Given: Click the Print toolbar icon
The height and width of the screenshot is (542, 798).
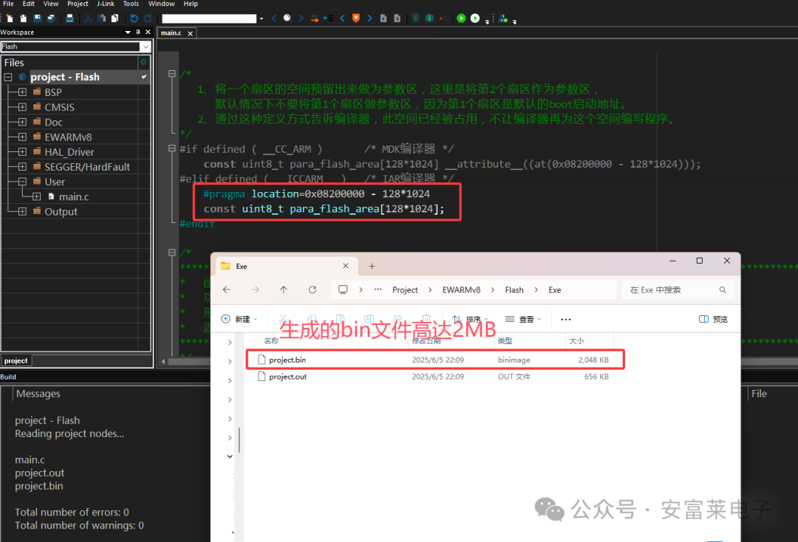Looking at the screenshot, I should tap(69, 18).
